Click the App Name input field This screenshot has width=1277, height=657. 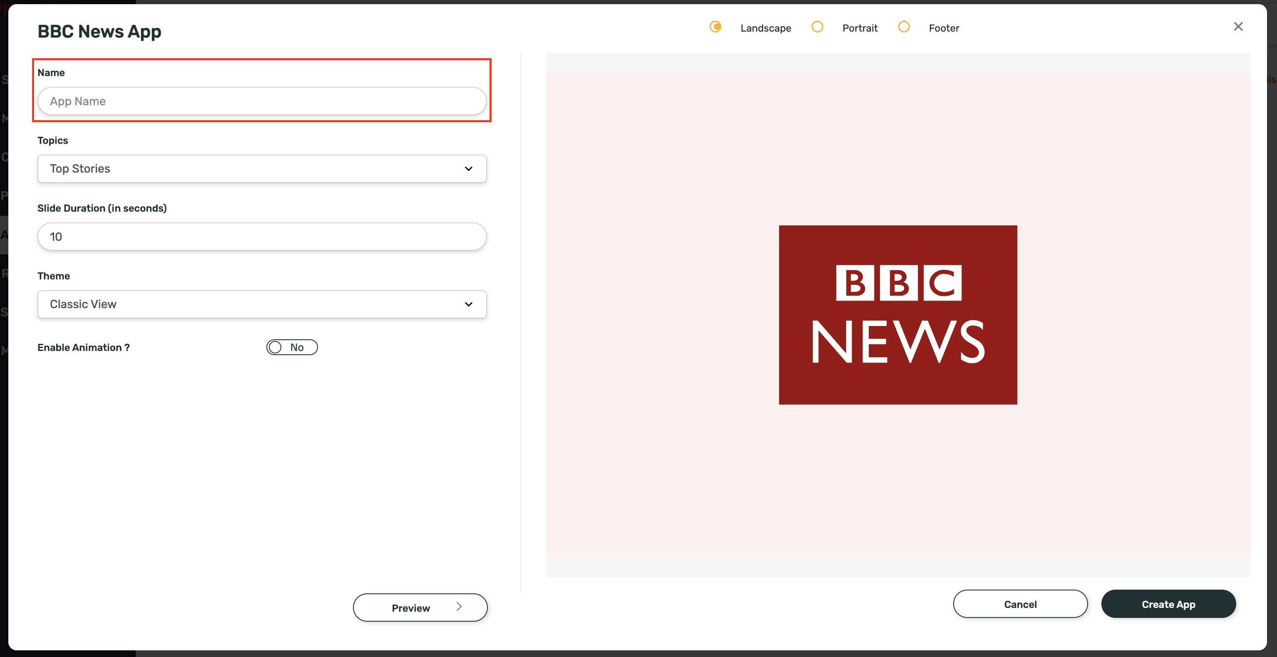pyautogui.click(x=262, y=101)
